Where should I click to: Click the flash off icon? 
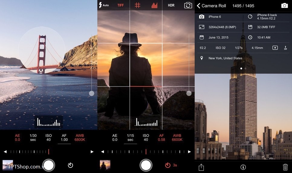(285, 48)
